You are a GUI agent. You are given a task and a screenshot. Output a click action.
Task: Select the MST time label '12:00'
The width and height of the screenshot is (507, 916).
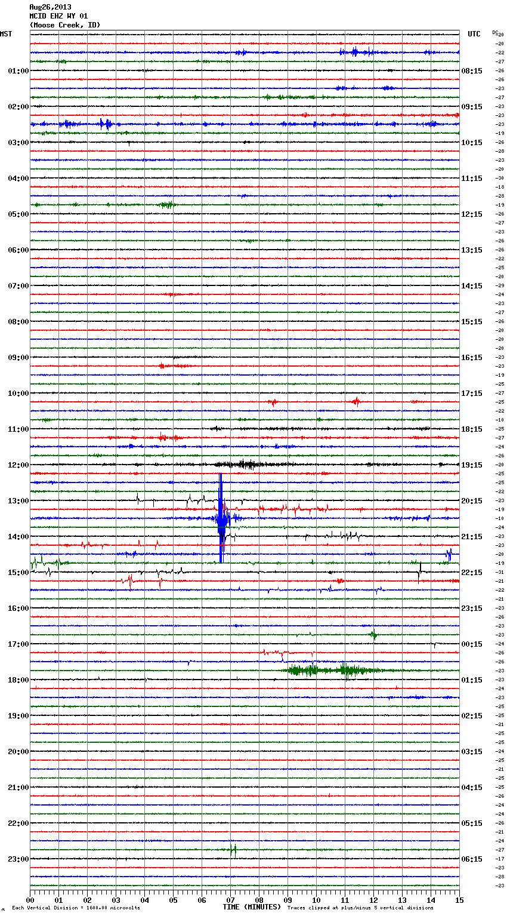[18, 465]
